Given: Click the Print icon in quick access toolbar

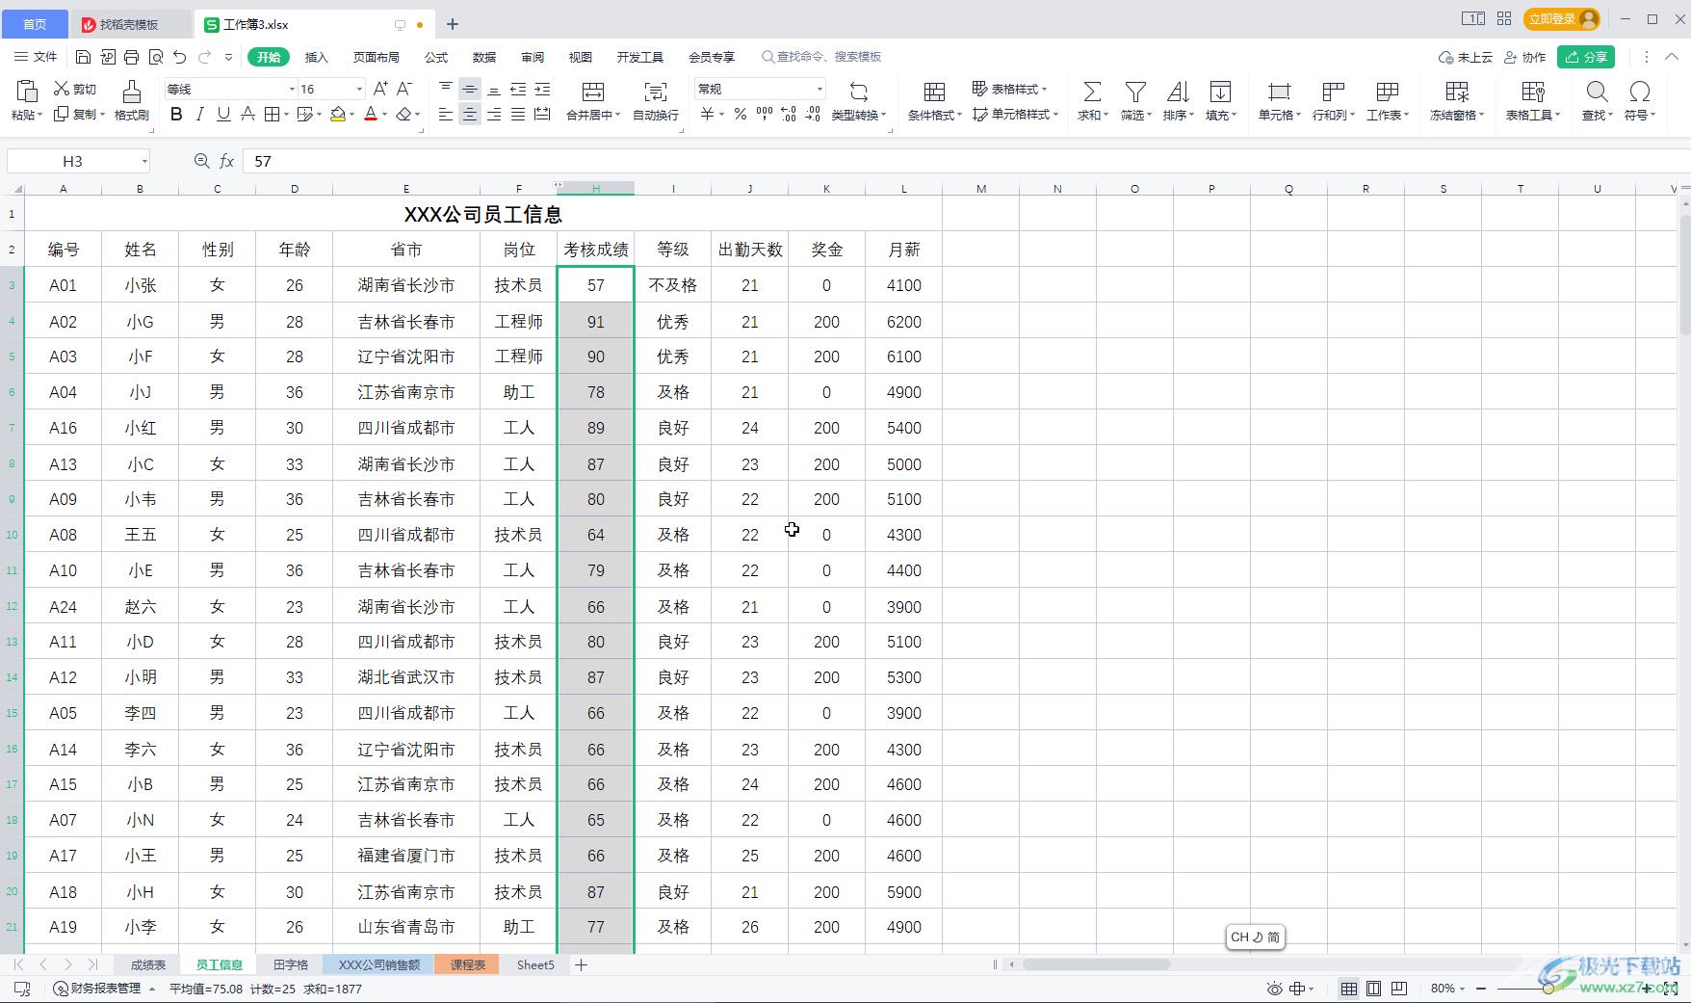Looking at the screenshot, I should [132, 57].
